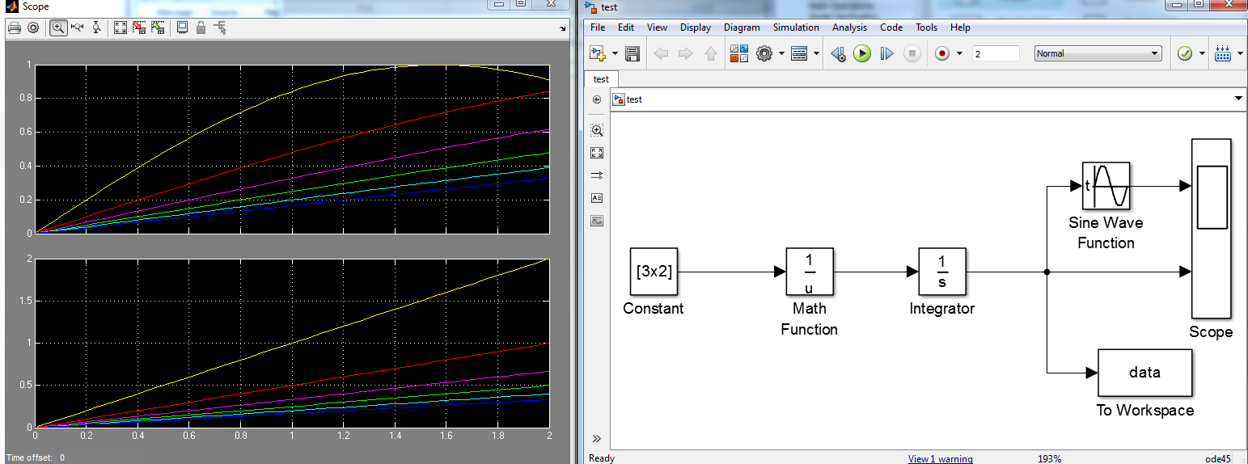This screenshot has height=464, width=1248.
Task: Toggle the lock axes selection icon
Action: [x=201, y=27]
